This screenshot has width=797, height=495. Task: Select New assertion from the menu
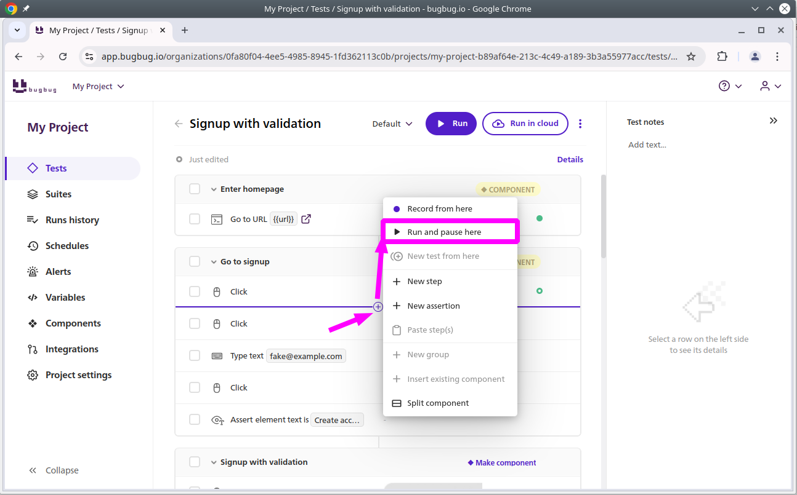tap(433, 306)
